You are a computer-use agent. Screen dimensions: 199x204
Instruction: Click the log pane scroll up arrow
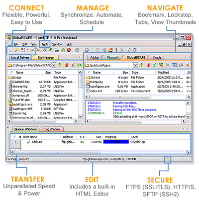[188, 103]
